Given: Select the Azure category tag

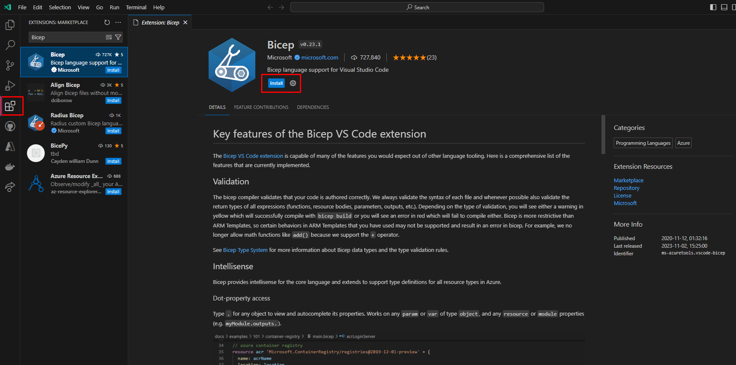Looking at the screenshot, I should tap(683, 143).
